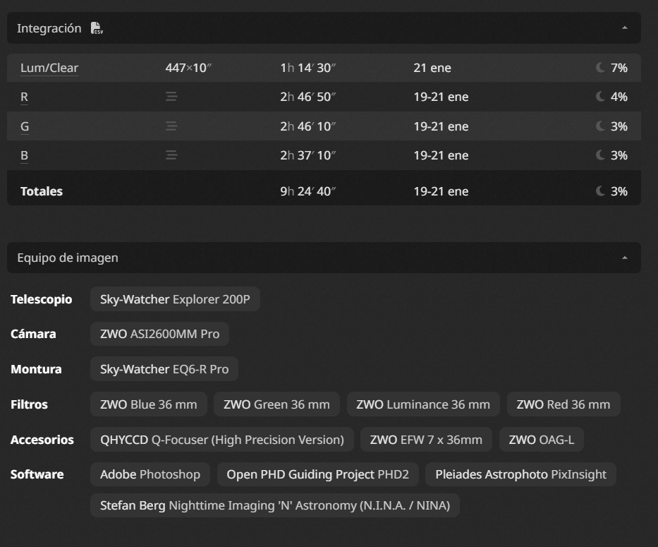The height and width of the screenshot is (547, 658).
Task: Click the 19-21 ene date in Totales row
Action: 441,191
